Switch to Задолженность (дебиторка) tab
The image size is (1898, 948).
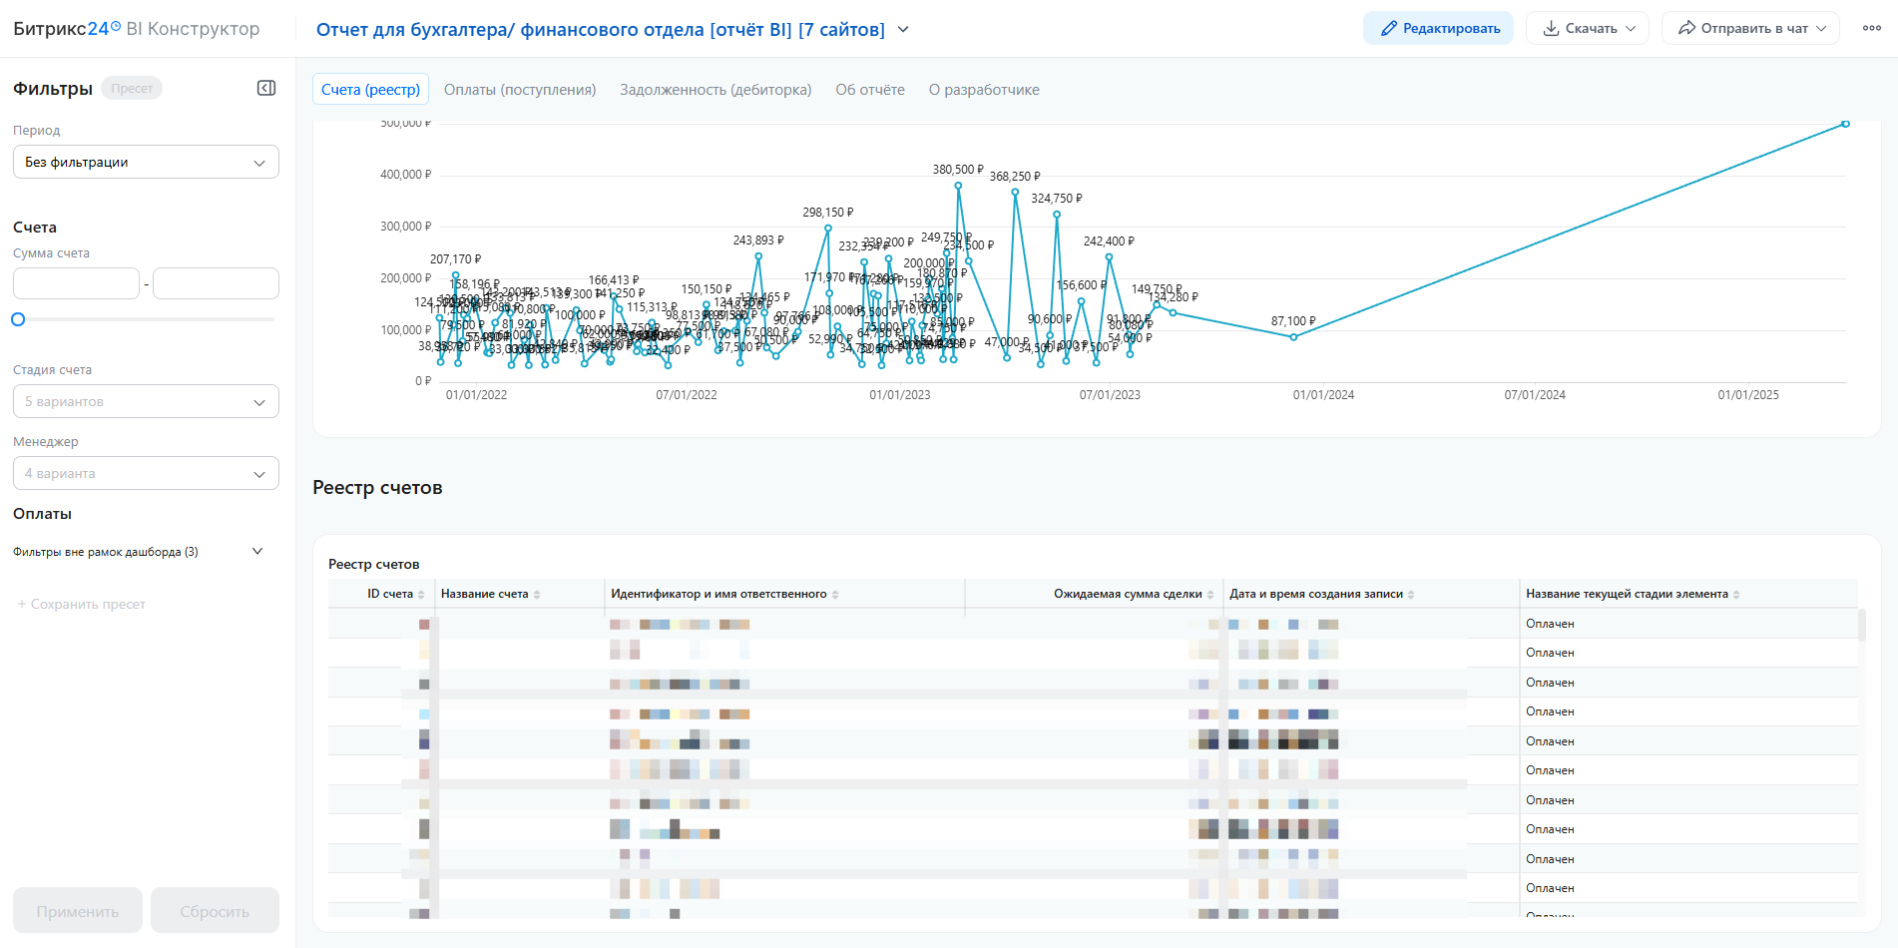pos(715,90)
